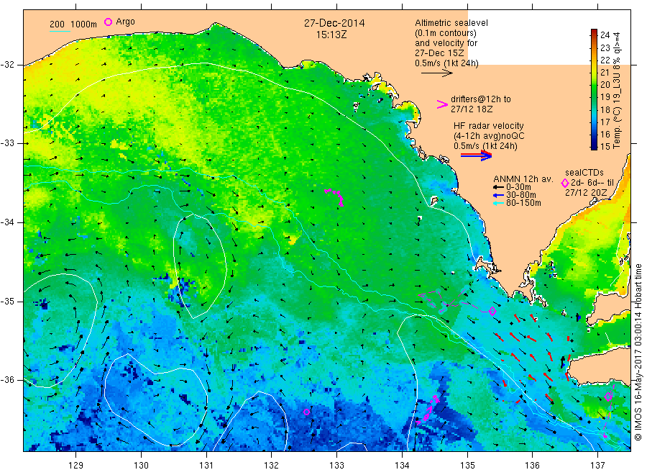Click the '80-150m' depth label
647x475 pixels.
point(523,203)
